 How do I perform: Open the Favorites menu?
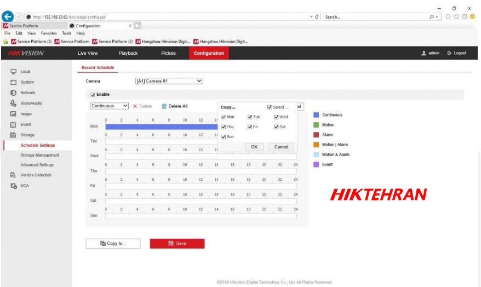click(49, 33)
